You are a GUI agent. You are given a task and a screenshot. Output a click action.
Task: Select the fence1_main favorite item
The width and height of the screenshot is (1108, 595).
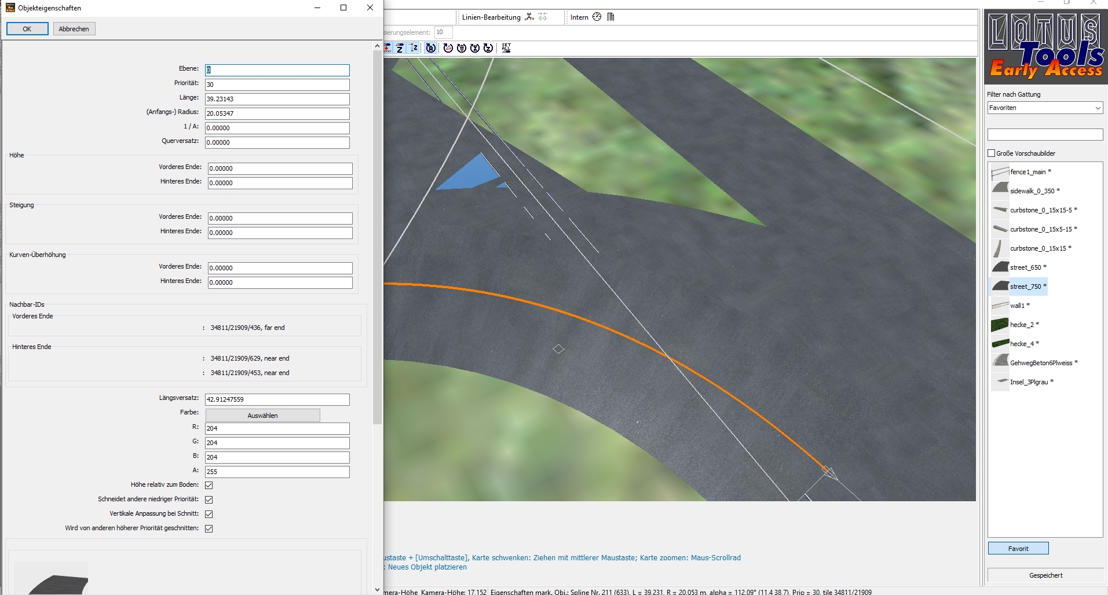(x=1022, y=172)
